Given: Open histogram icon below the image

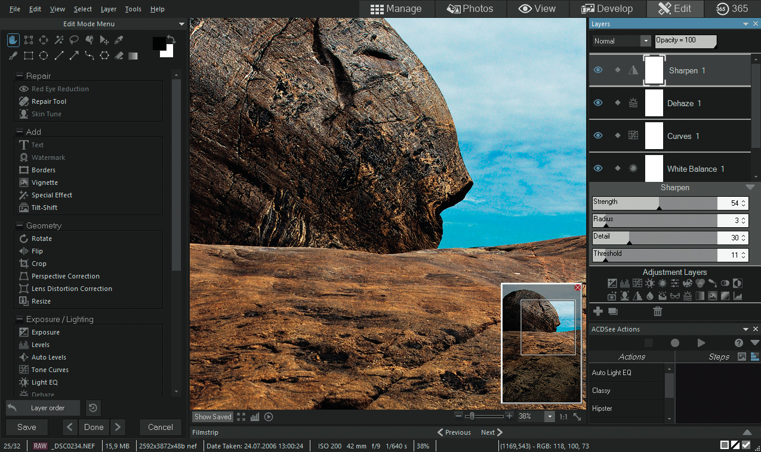Looking at the screenshot, I should tap(255, 417).
